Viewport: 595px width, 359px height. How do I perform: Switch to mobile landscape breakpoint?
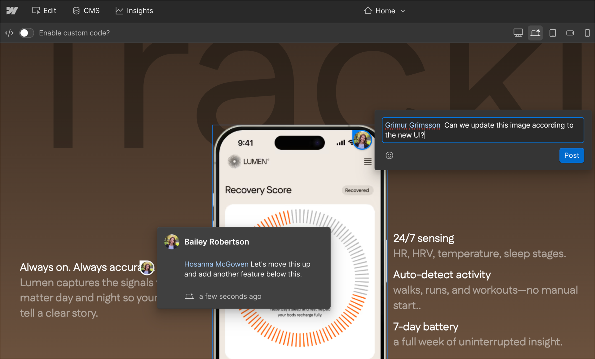570,33
